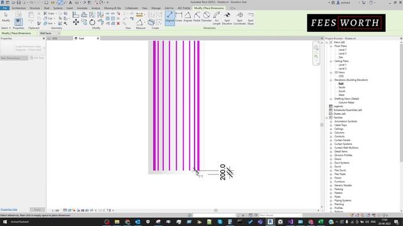Click the horizontal scrollbar of the view
403x226 pixels.
tap(215, 210)
